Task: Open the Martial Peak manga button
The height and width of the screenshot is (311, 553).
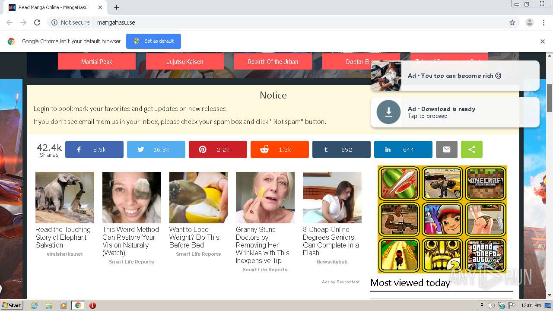Action: click(x=97, y=61)
